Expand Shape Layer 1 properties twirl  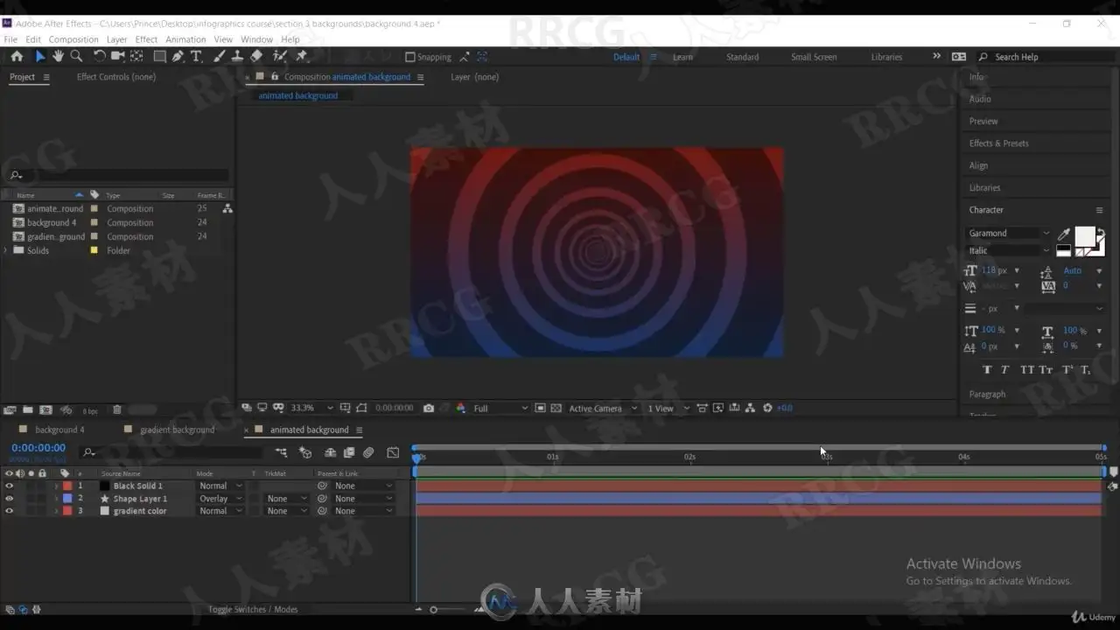[x=57, y=499]
